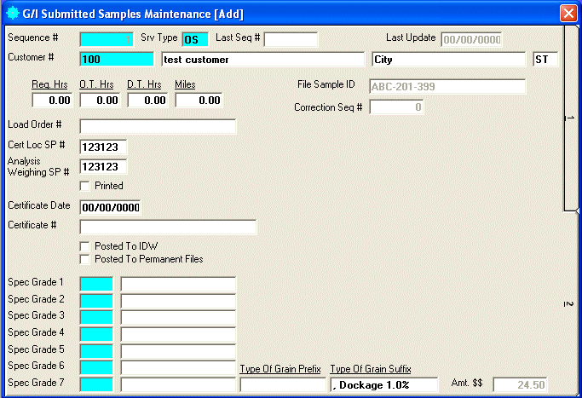The height and width of the screenshot is (398, 582).
Task: Focus the Load Order # text box
Action: tap(158, 127)
